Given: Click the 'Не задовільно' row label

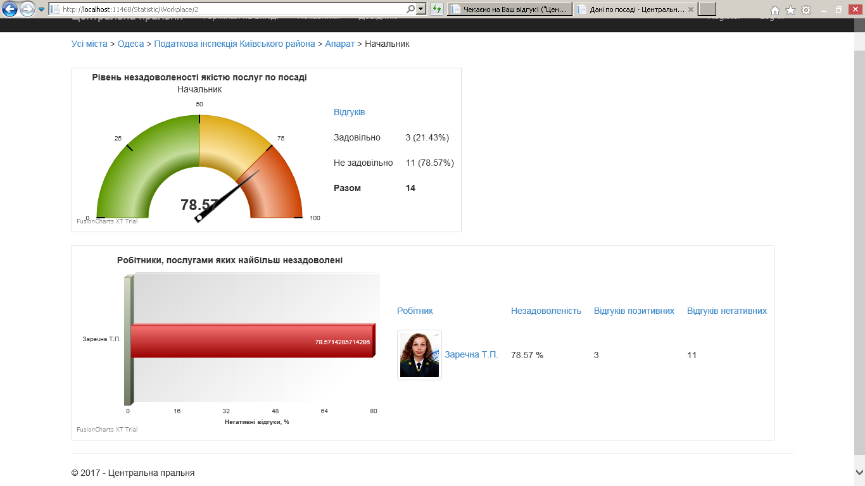Looking at the screenshot, I should click(x=363, y=163).
